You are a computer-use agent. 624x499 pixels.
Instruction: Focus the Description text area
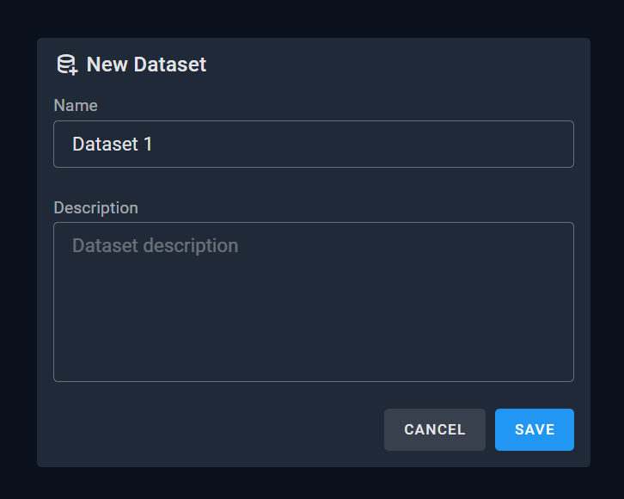coord(313,301)
